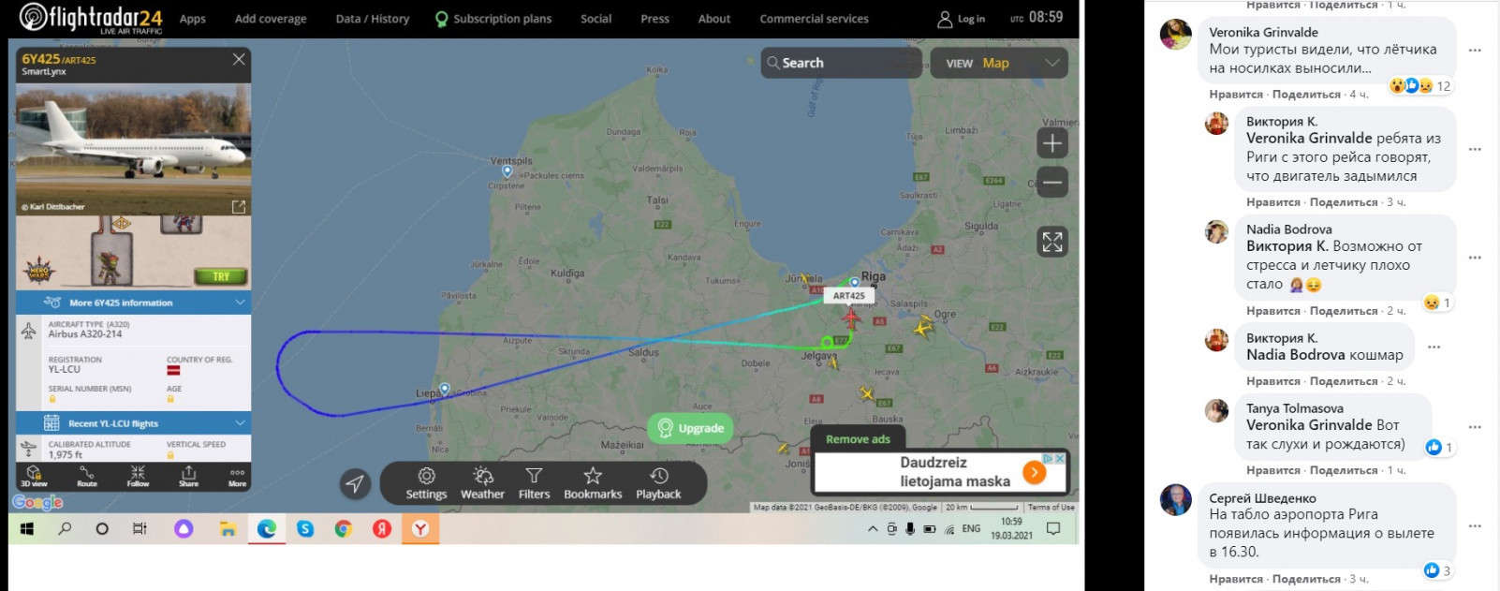Open the Filters funnel tool

tap(534, 483)
